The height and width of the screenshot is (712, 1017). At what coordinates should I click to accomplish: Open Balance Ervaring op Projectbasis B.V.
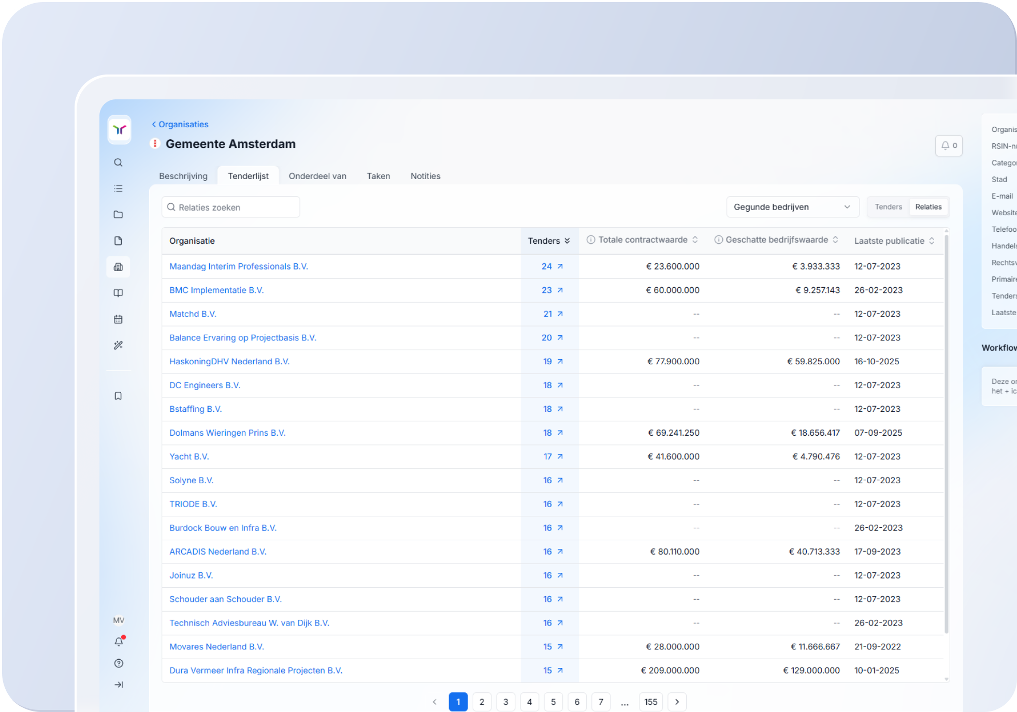click(243, 338)
